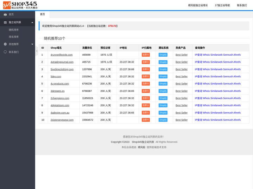The width and height of the screenshot is (253, 189).
Task: Click the total count 375172
Action: pos(112,26)
